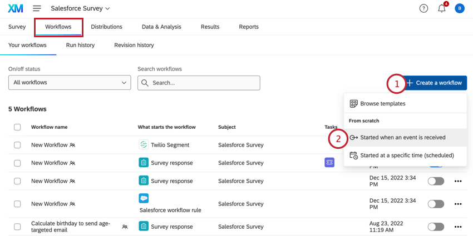Click the XM logo icon
The width and height of the screenshot is (473, 236).
tap(15, 8)
